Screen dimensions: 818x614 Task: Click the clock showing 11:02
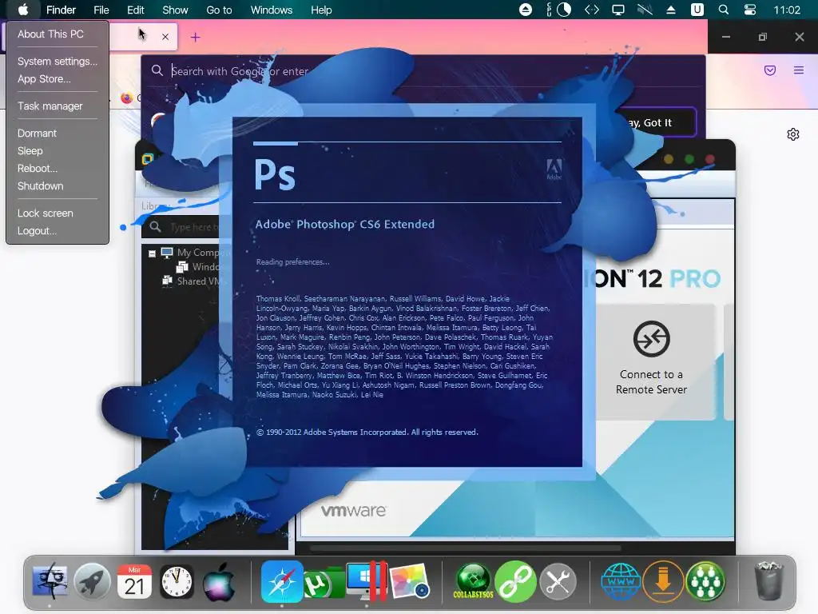coord(787,10)
